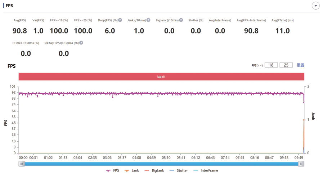Click the blue 重置 reset link
This screenshot has width=323, height=174.
pyautogui.click(x=300, y=65)
